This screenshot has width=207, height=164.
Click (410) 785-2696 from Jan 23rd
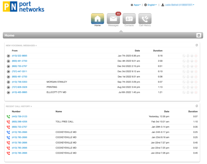coord(20,137)
